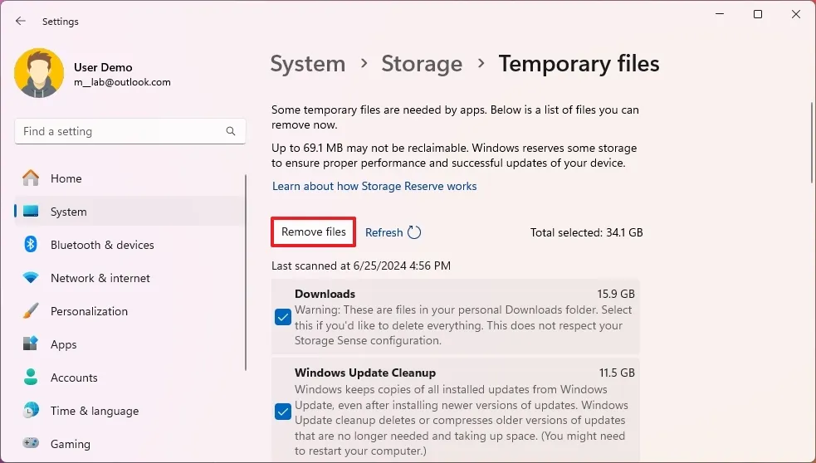Open Accounts settings
Screen dimensions: 816x463
coord(129,378)
